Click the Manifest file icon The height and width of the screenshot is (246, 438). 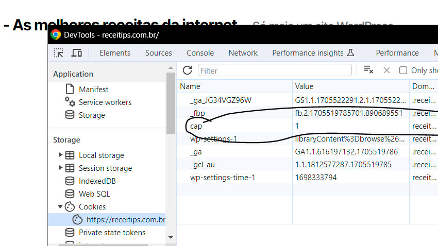click(x=70, y=89)
